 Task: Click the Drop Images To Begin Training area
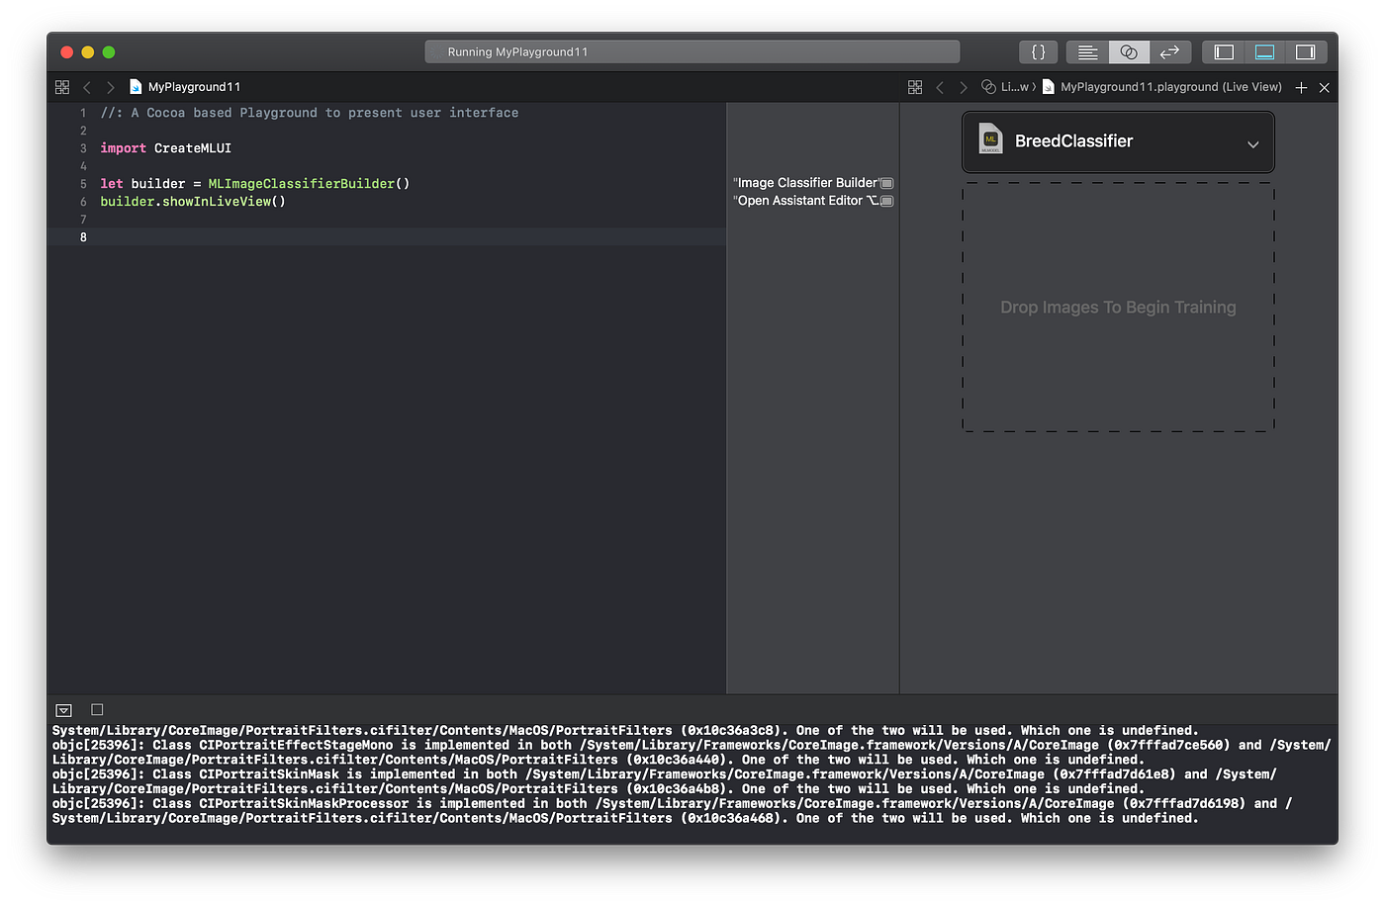[x=1117, y=308]
